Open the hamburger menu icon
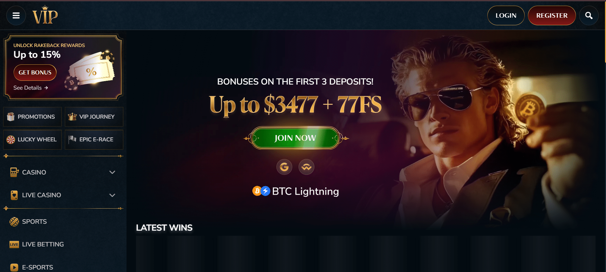 pos(16,15)
